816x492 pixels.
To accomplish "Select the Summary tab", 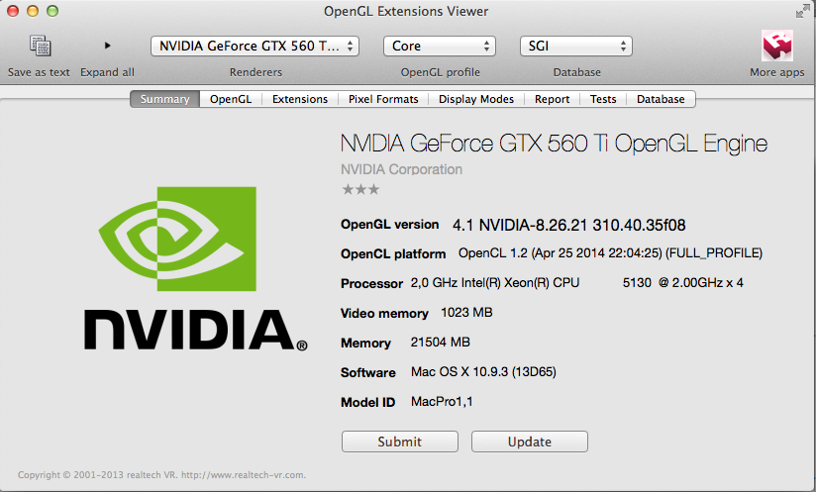I will click(165, 99).
